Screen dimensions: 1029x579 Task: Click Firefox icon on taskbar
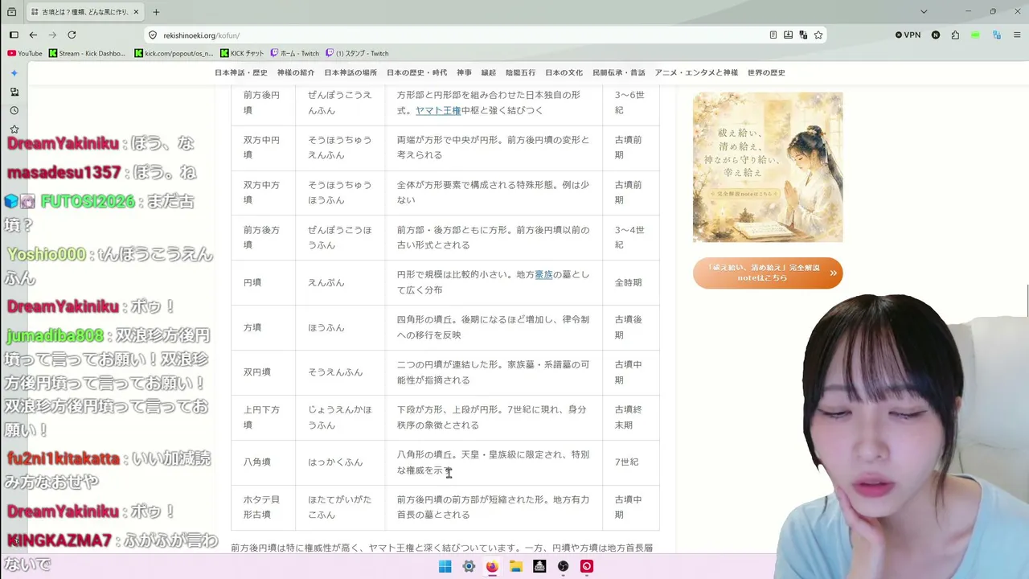click(492, 566)
